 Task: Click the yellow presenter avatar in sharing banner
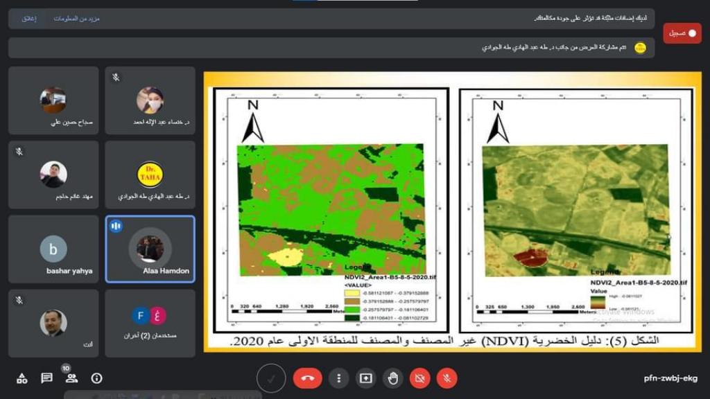pyautogui.click(x=641, y=48)
